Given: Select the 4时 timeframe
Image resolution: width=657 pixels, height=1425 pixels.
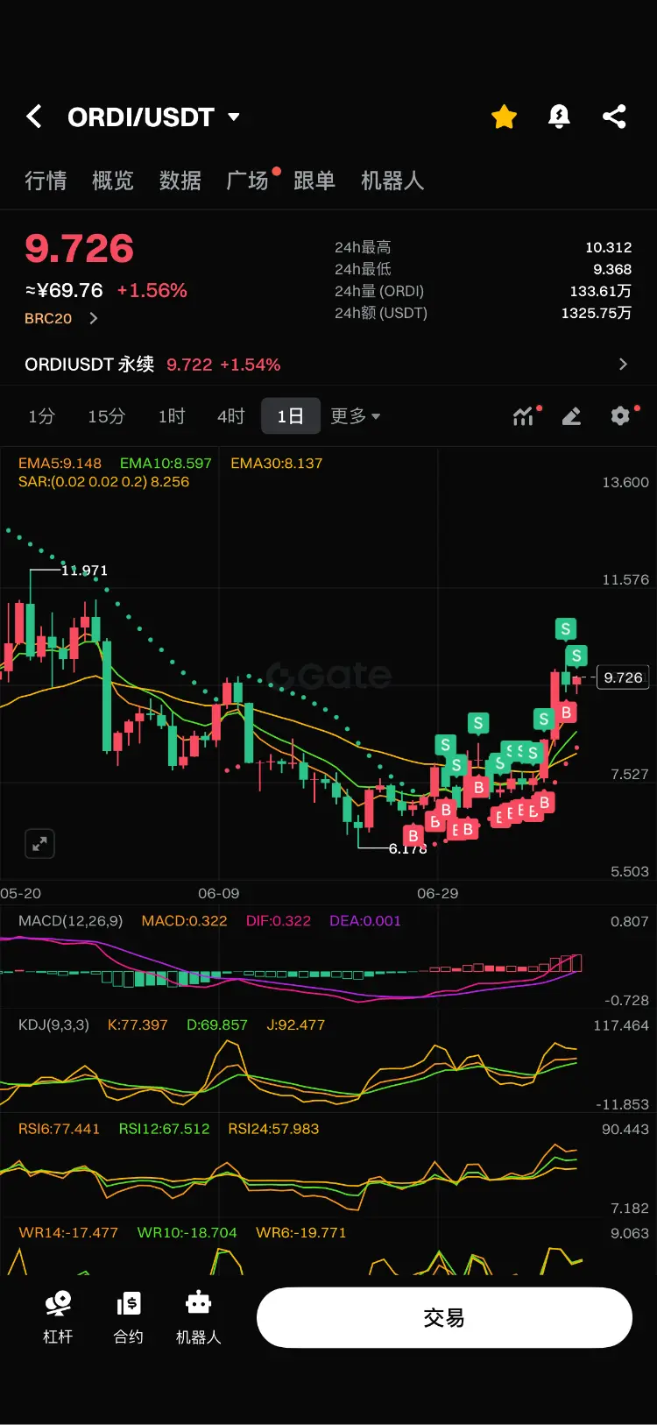Looking at the screenshot, I should coord(231,416).
